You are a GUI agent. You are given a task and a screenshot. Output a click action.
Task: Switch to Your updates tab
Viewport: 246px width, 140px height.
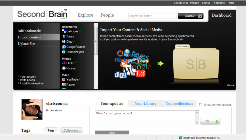pyautogui.click(x=112, y=103)
